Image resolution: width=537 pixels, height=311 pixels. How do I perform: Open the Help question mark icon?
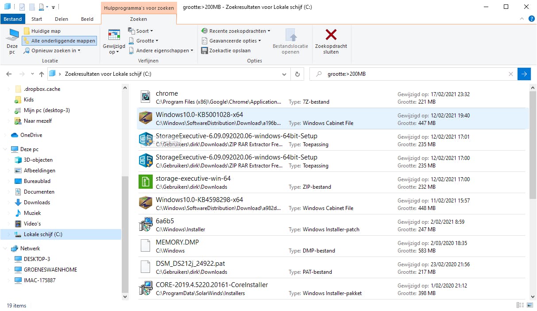532,19
